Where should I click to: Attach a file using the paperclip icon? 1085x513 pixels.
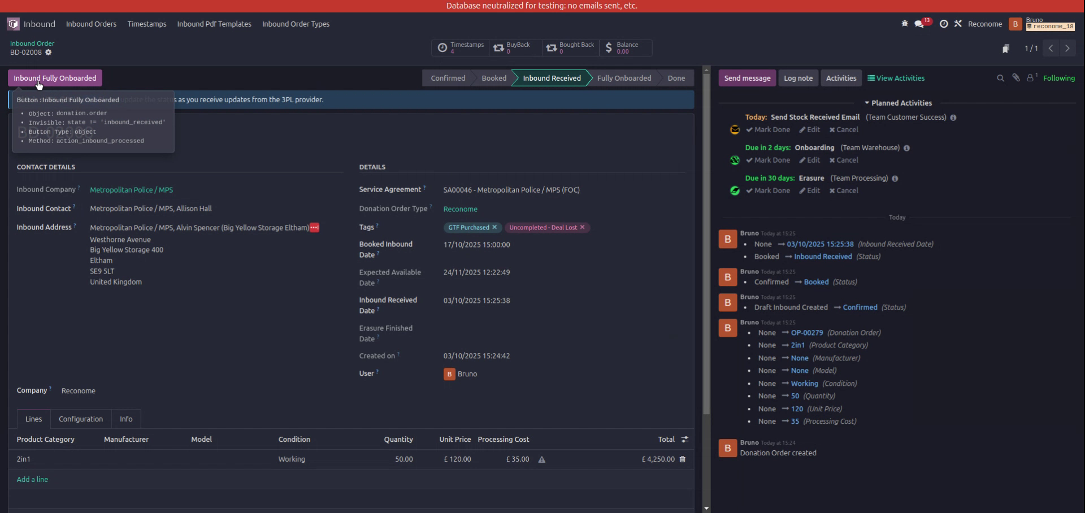(1016, 78)
